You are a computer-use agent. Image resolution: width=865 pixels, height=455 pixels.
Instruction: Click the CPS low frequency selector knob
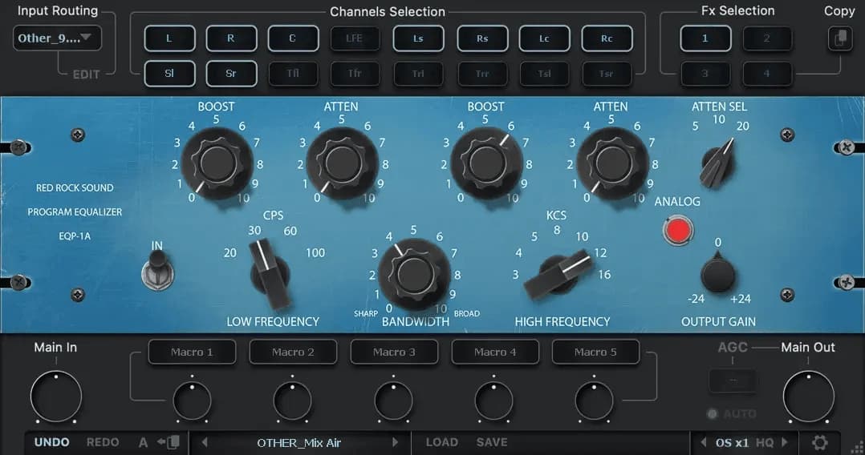pos(269,275)
